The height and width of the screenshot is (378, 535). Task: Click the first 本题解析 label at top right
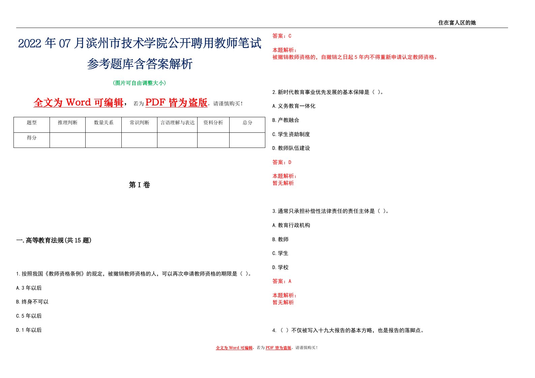[285, 50]
